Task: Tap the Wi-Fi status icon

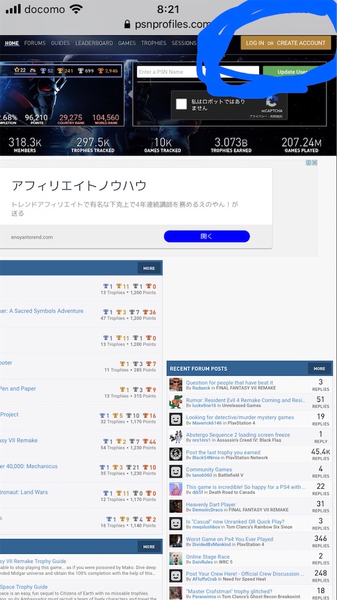Action: click(x=77, y=9)
